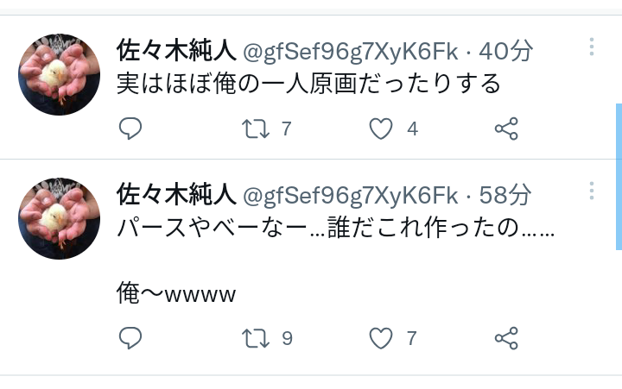Screen dimensions: 622x389
Task: Reply to the パースやべーなー tweet
Action: pos(130,338)
